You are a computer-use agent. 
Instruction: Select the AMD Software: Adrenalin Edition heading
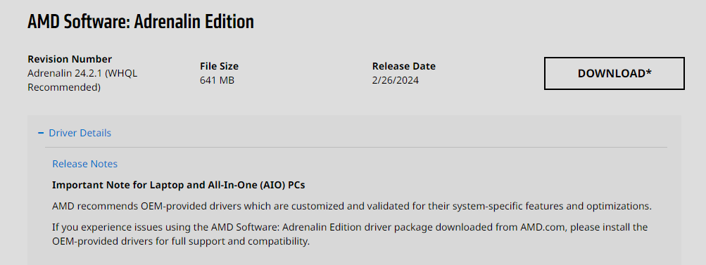[141, 22]
